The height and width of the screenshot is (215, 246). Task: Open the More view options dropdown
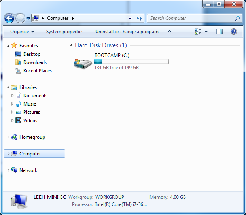206,32
